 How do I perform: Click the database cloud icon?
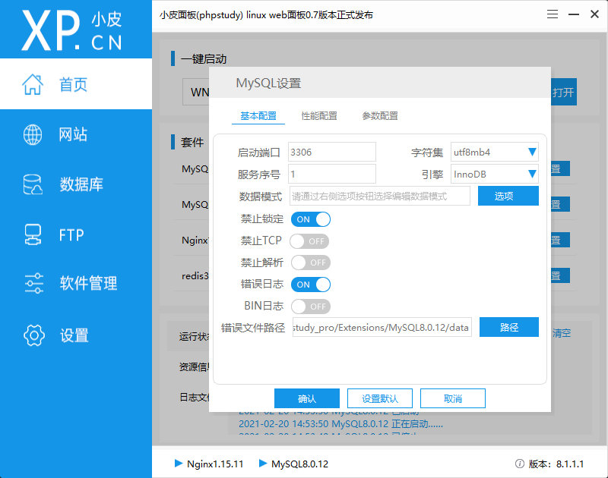pos(33,184)
